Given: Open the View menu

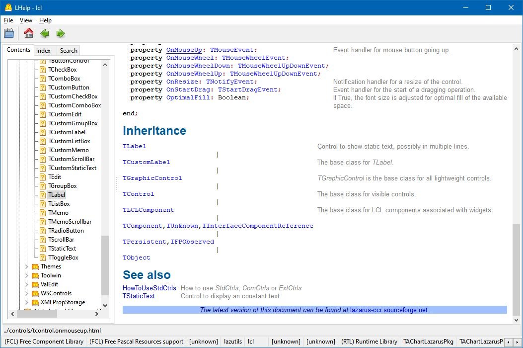Looking at the screenshot, I should coord(26,20).
